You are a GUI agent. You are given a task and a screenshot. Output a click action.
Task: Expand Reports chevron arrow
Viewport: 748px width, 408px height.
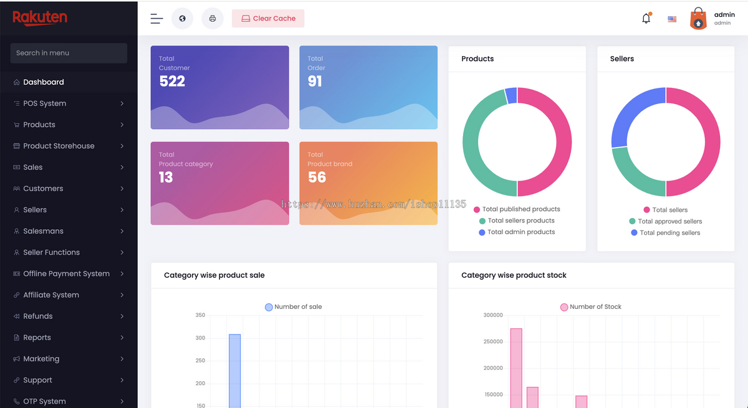tap(122, 338)
